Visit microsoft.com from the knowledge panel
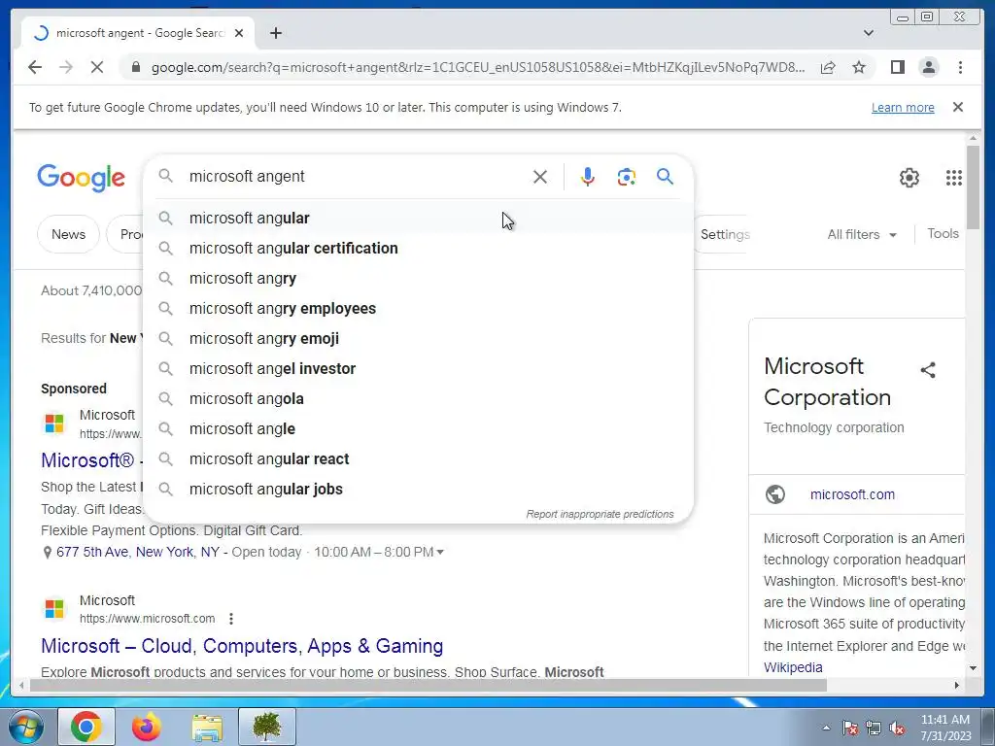Image resolution: width=995 pixels, height=746 pixels. 852,494
